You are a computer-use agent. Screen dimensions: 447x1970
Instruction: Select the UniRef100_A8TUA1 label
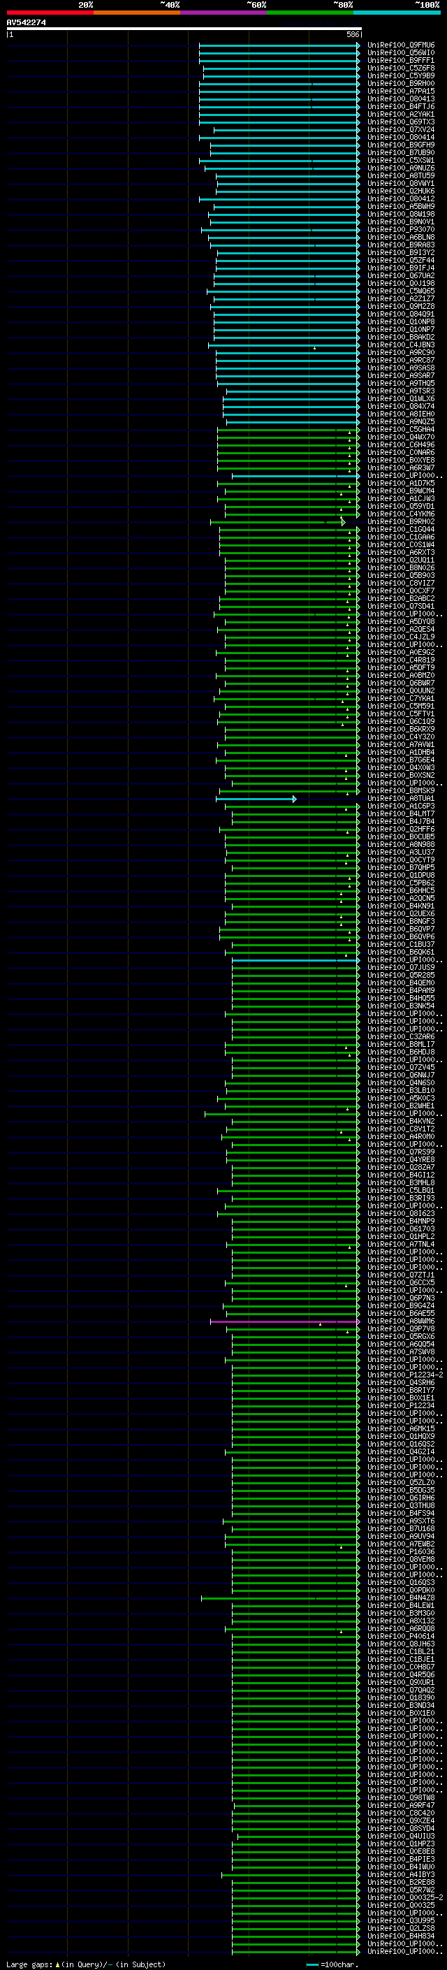[401, 798]
